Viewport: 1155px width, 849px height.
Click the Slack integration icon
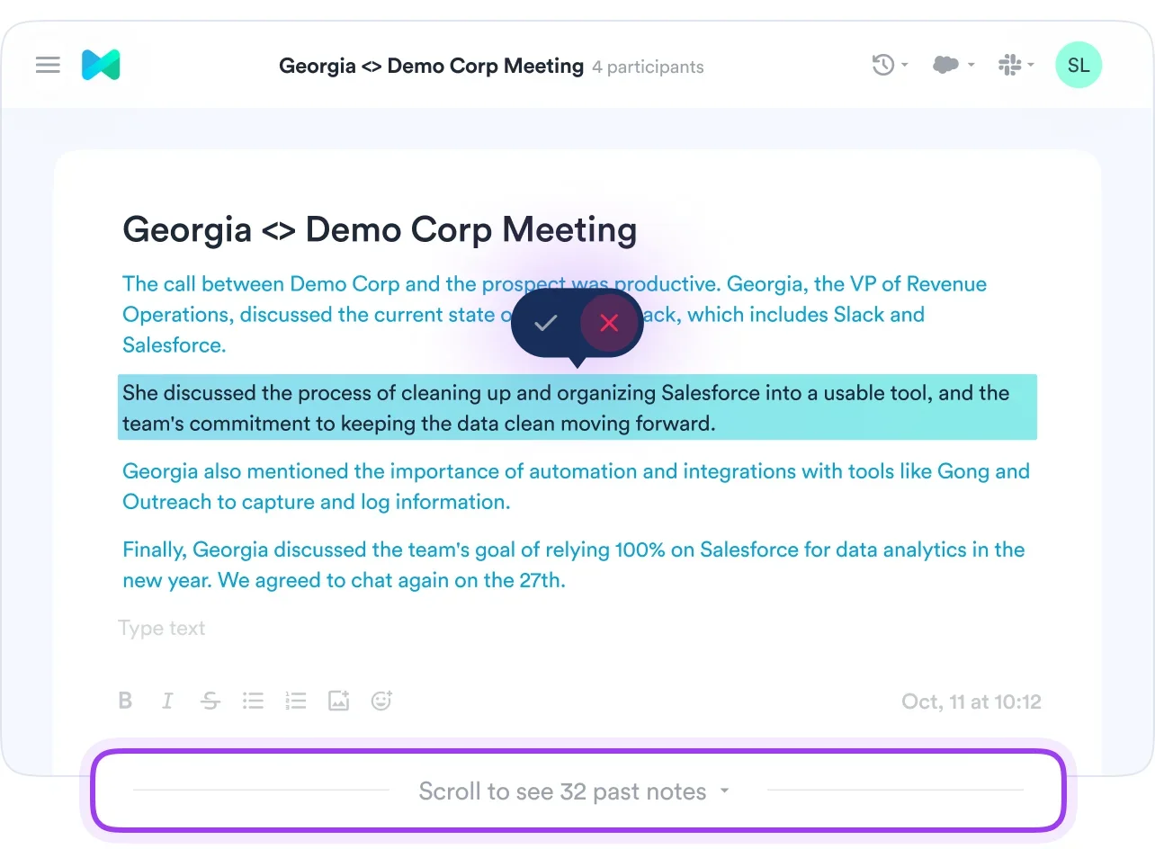[1010, 65]
